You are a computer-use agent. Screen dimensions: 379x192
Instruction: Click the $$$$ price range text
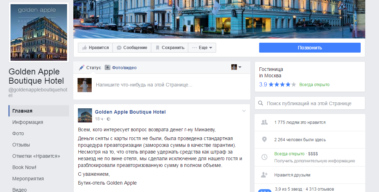click(x=313, y=154)
